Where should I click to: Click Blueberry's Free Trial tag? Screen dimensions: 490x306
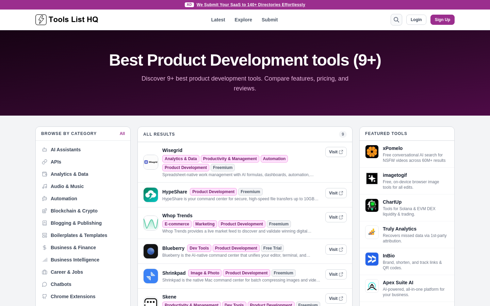(x=272, y=248)
